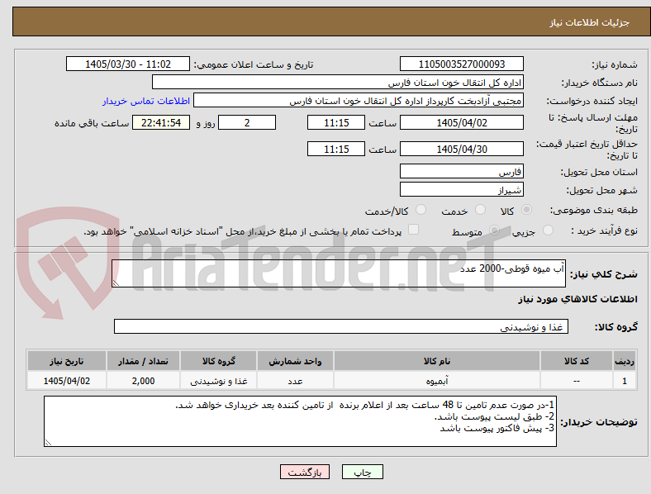Image resolution: width=651 pixels, height=494 pixels.
Task: Click the آبمیوه cell in the table
Action: (x=437, y=381)
